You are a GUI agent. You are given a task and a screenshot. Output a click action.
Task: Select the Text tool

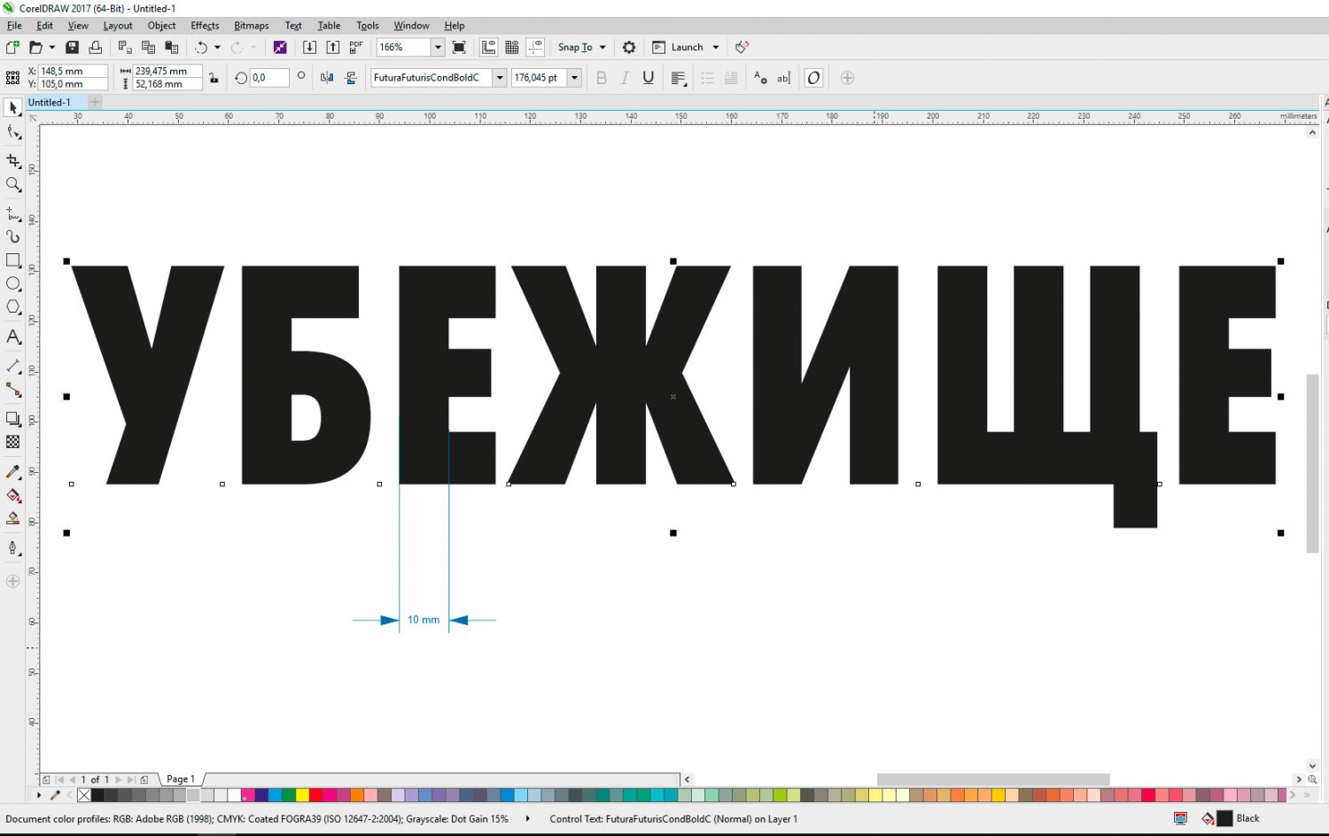[x=13, y=337]
